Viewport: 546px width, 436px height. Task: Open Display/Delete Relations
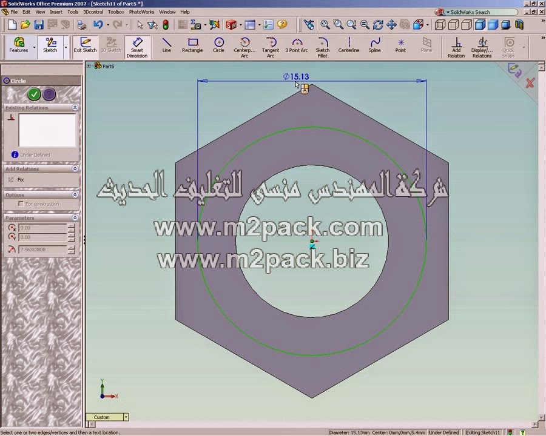pyautogui.click(x=482, y=47)
